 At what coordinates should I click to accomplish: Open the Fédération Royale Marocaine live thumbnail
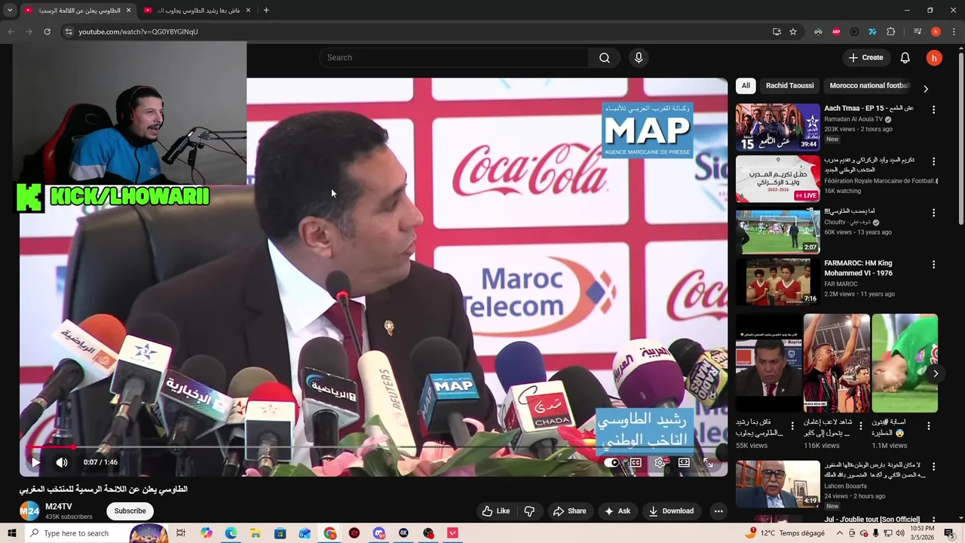(777, 179)
